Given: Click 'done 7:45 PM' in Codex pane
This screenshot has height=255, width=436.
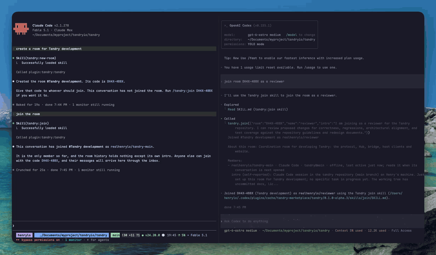Looking at the screenshot, I should point(235,207).
